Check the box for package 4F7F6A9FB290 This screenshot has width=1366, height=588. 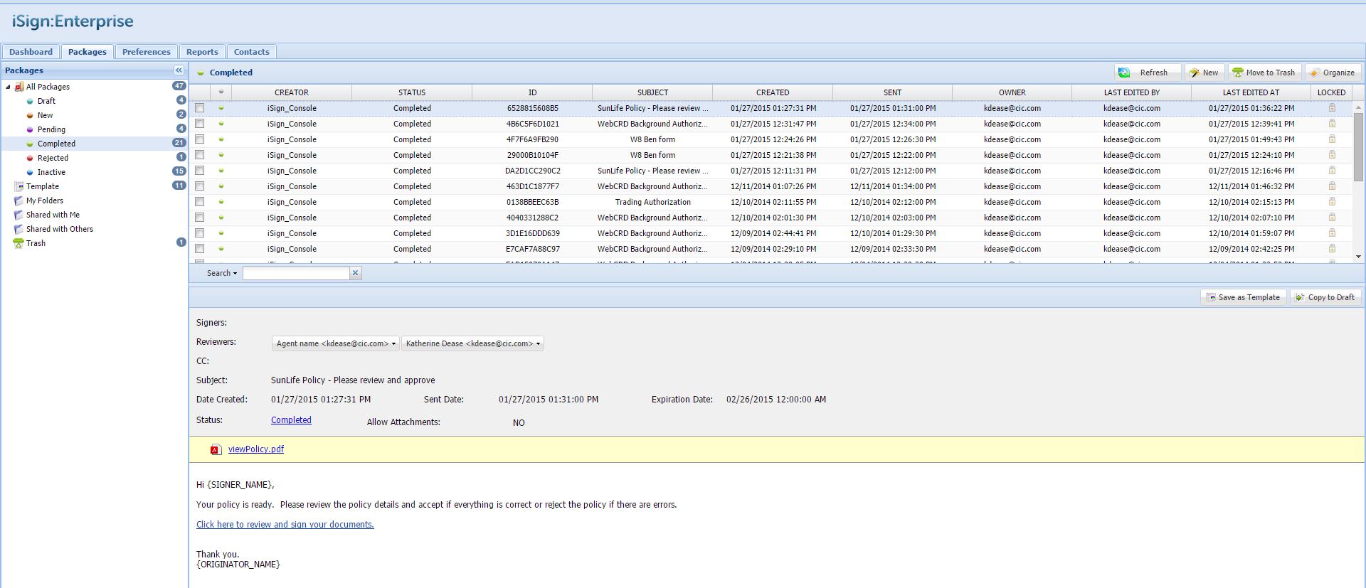click(200, 139)
